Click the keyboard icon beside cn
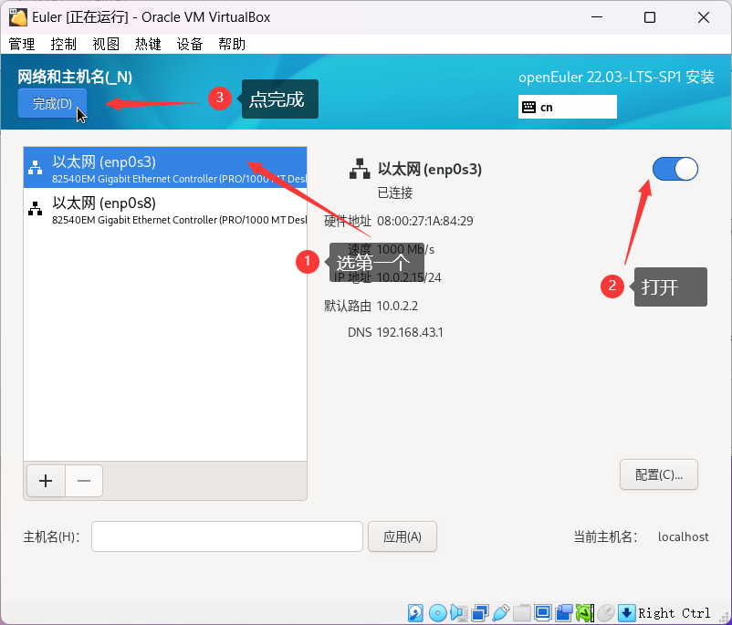732x625 pixels. 528,108
